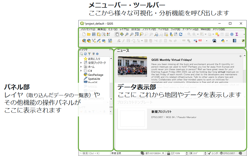Click the 検索 (Ctrl + K) locator field
The height and width of the screenshot is (156, 248).
(95, 153)
